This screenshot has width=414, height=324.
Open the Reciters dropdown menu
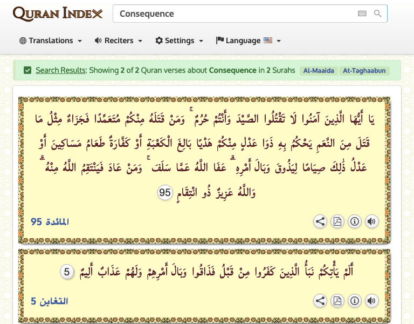pyautogui.click(x=118, y=40)
